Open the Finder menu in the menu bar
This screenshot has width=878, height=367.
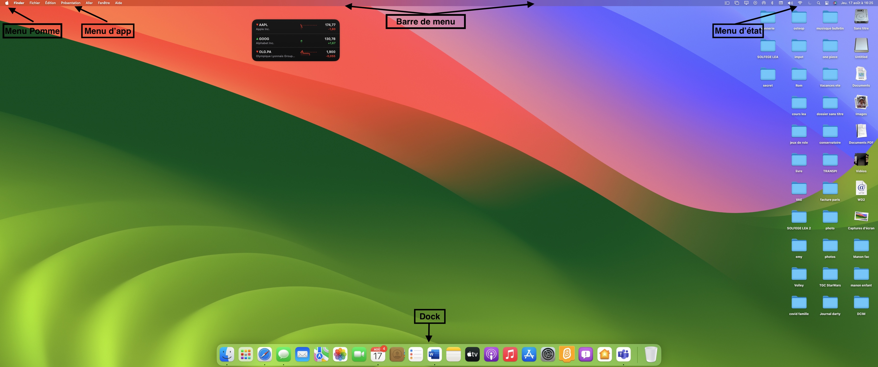coord(19,3)
